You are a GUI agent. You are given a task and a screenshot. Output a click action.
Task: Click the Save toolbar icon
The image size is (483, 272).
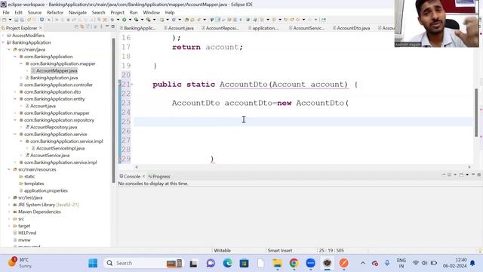pos(17,20)
